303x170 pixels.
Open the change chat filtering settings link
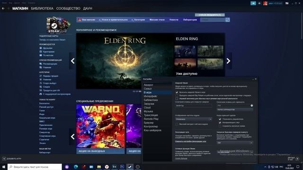point(190,141)
